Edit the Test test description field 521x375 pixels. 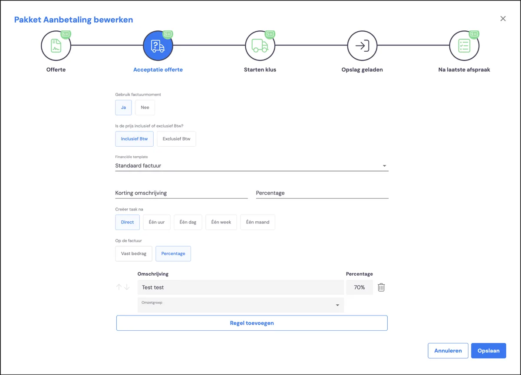pos(241,287)
